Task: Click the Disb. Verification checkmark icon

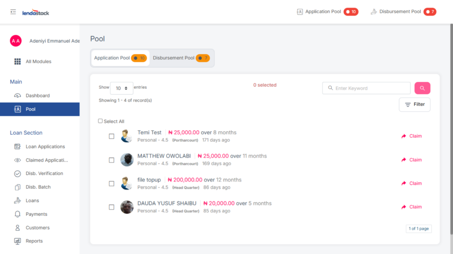Action: (18, 174)
